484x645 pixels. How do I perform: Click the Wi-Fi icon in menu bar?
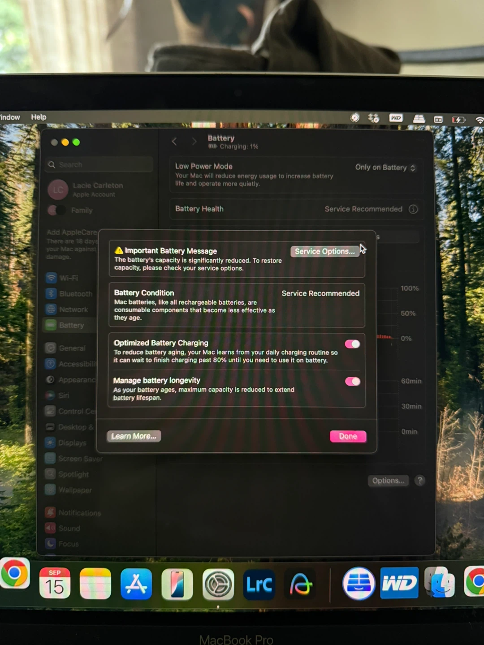pyautogui.click(x=479, y=120)
